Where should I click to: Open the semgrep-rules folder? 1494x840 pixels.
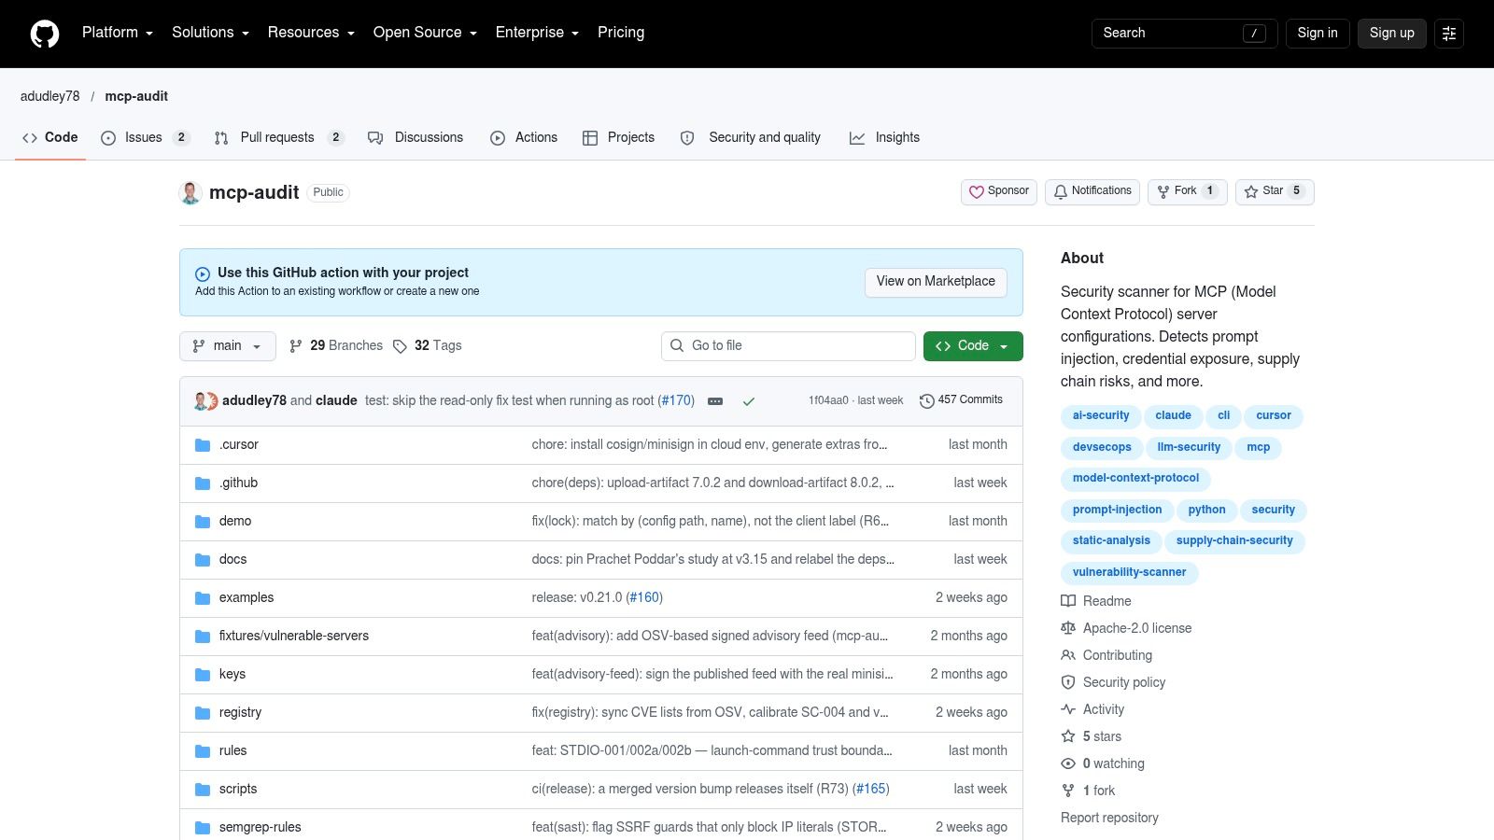coord(260,827)
